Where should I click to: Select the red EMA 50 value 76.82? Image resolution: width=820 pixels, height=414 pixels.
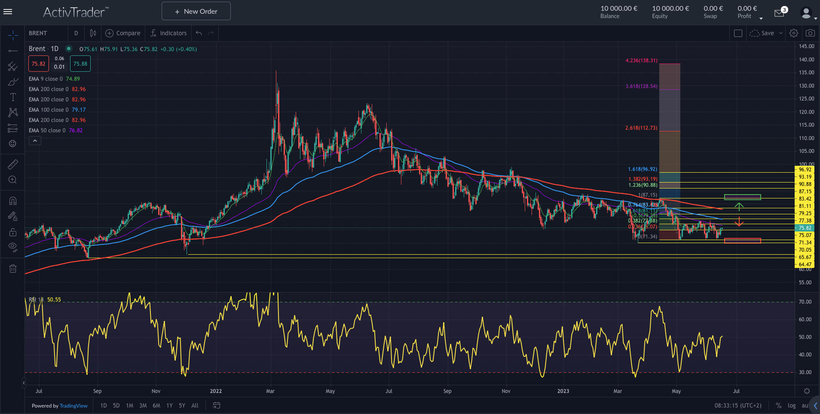point(76,130)
